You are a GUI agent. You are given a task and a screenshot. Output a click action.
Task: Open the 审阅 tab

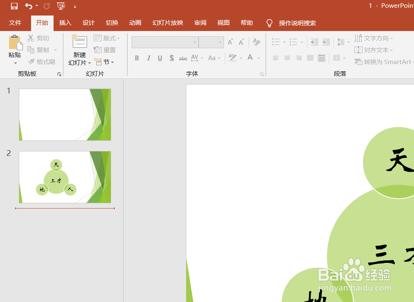200,23
